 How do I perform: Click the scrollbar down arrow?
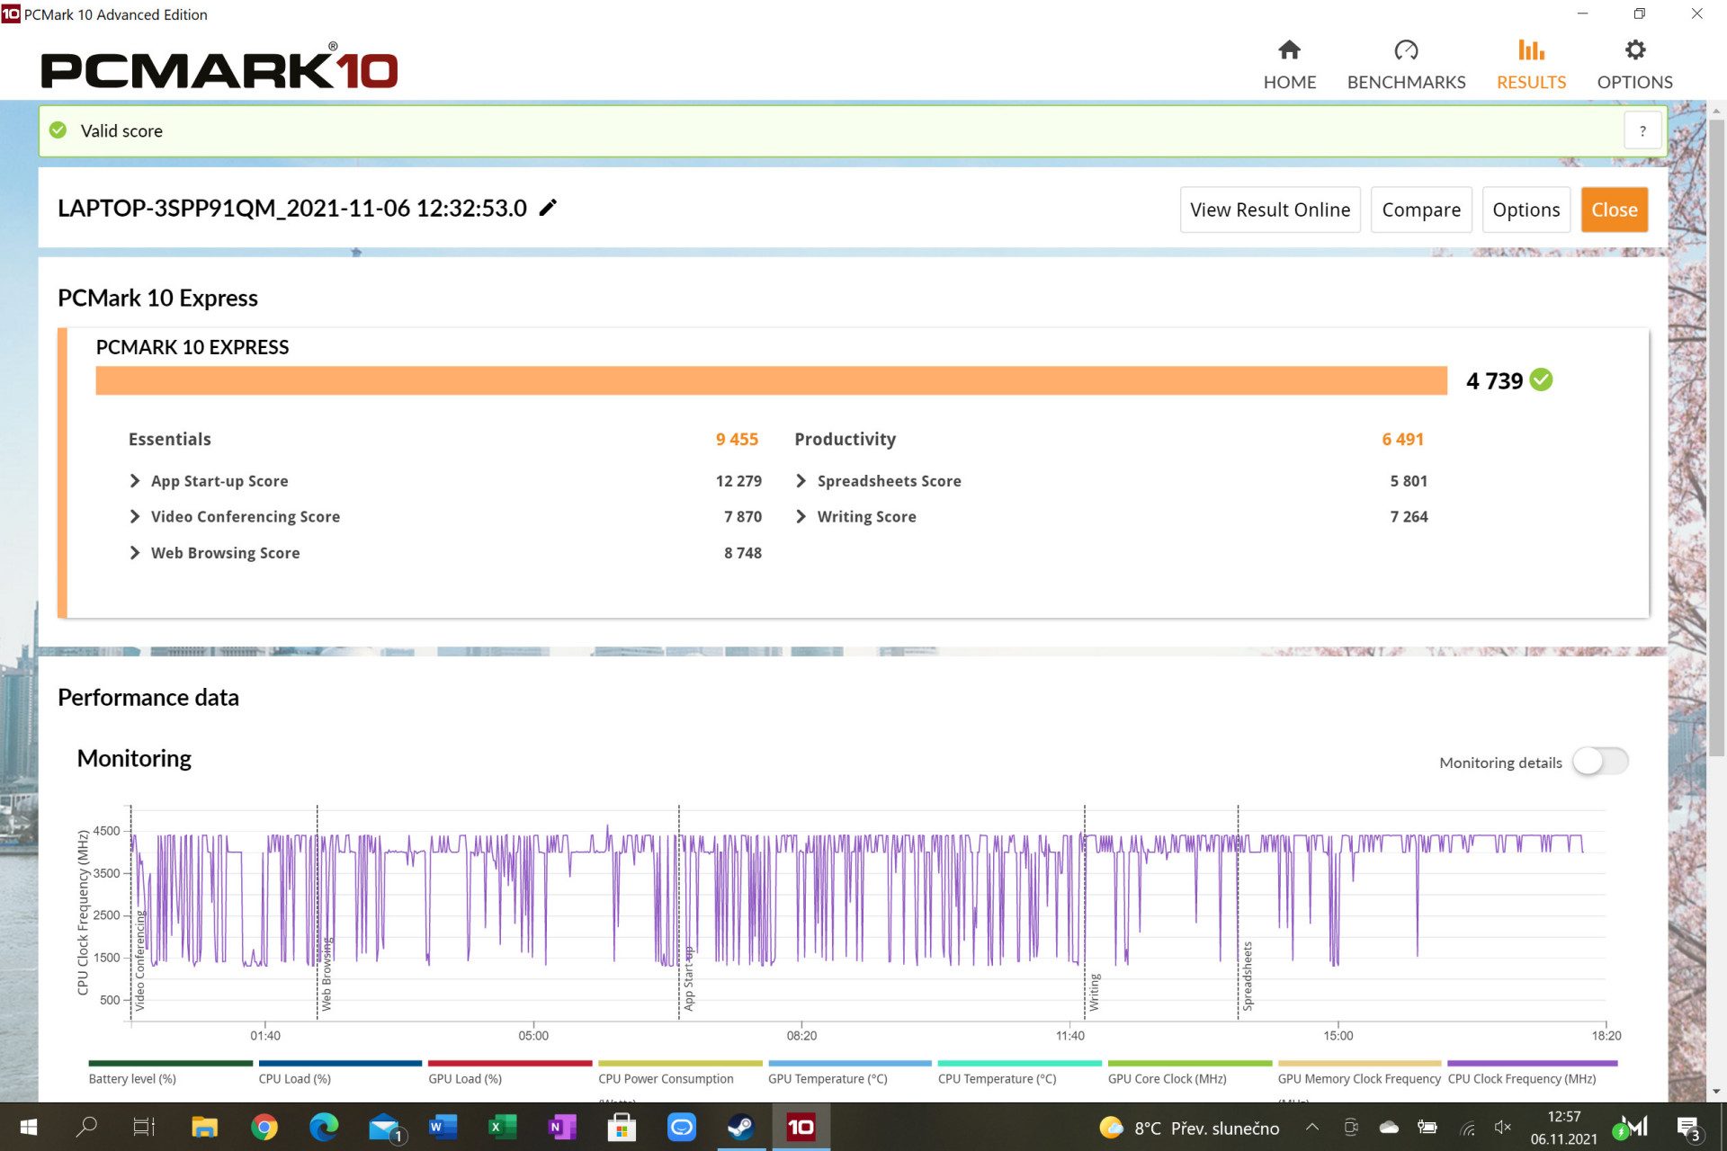coord(1716,1092)
